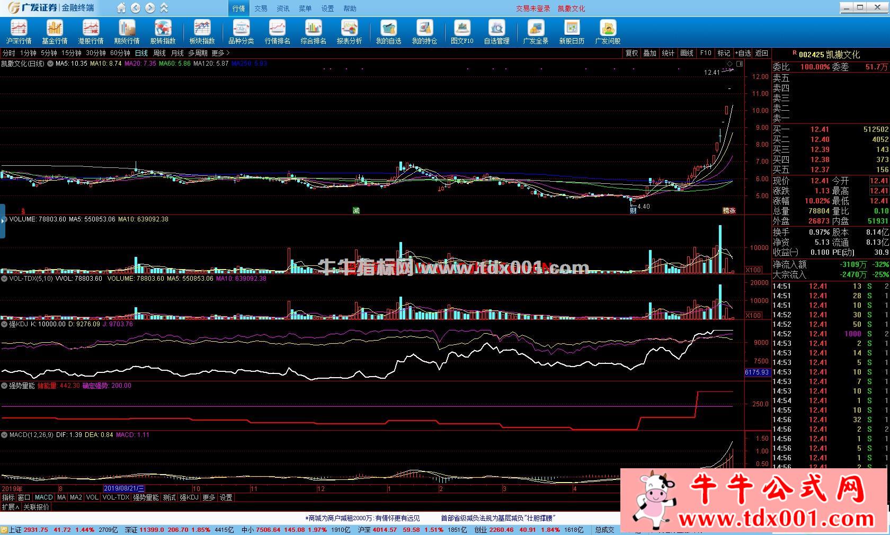Select the VOL-TDX indicator tab
The height and width of the screenshot is (535, 890).
tap(116, 497)
